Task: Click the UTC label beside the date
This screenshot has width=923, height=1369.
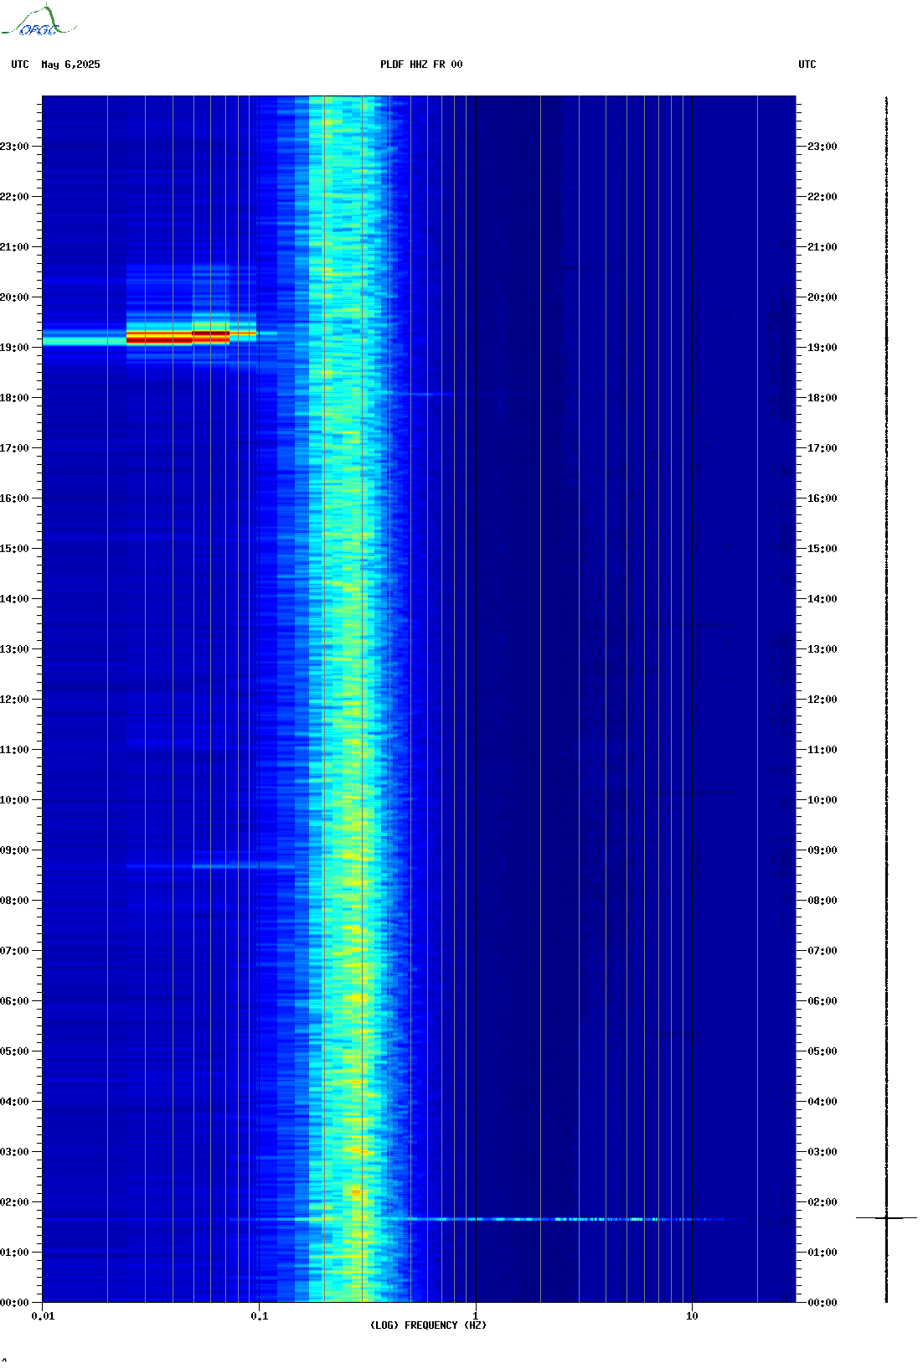Action: [20, 65]
